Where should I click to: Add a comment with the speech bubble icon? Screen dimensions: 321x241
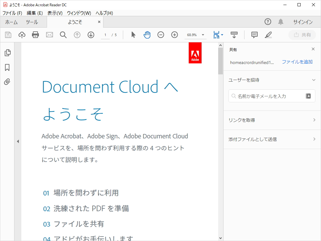pyautogui.click(x=254, y=35)
